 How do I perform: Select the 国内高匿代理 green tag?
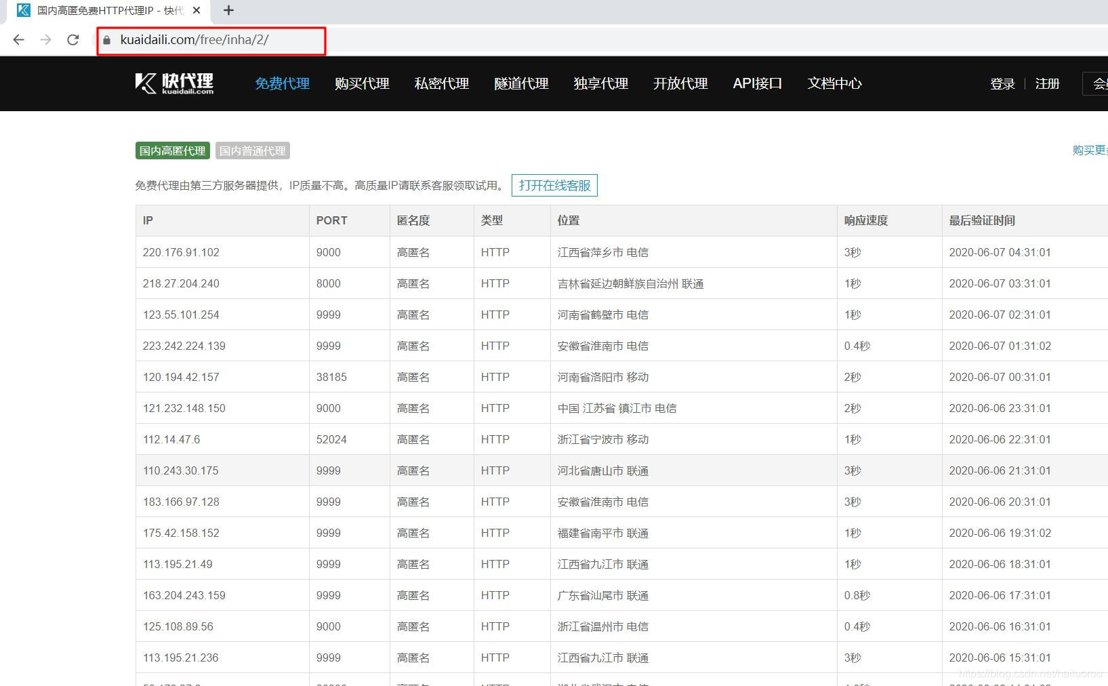(x=173, y=150)
